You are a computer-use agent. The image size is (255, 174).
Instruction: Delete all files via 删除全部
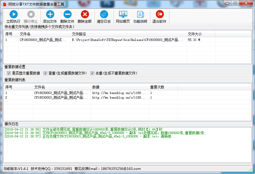(x=85, y=17)
